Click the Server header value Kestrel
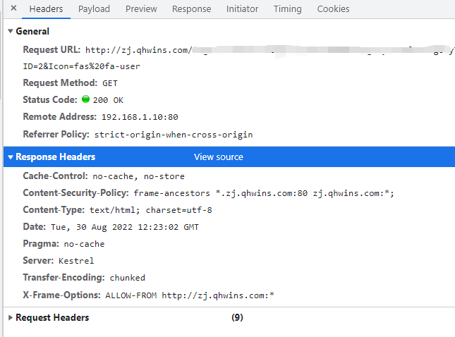 [x=93, y=261]
